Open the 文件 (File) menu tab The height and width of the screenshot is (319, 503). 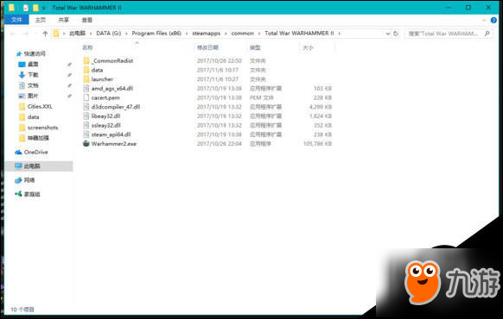(16, 20)
